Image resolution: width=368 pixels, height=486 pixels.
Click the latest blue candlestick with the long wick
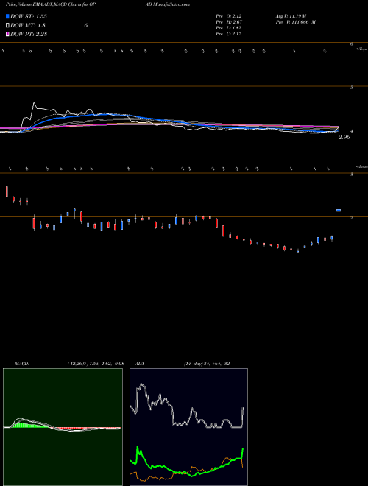pyautogui.click(x=339, y=210)
